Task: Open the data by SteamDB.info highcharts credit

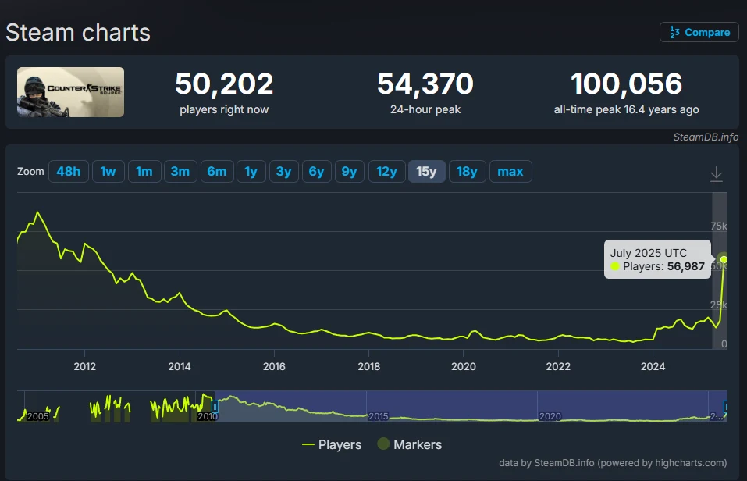Action: (613, 462)
